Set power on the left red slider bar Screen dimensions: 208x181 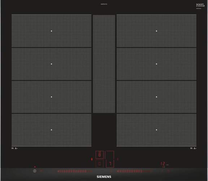pos(75,171)
